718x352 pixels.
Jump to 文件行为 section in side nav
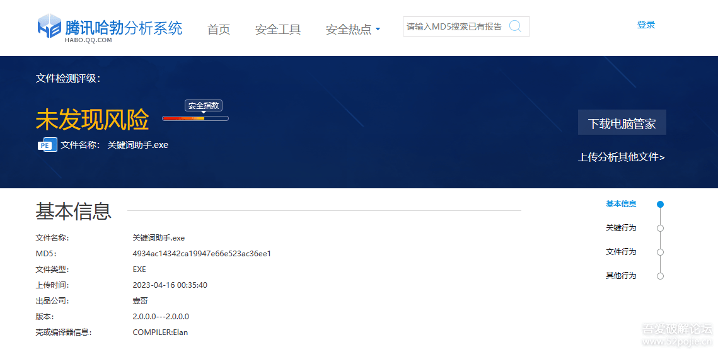[621, 251]
